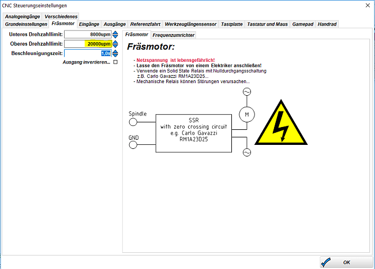Click up arrow for Oberes Drehzahllimit
This screenshot has width=375, height=269.
(115, 42)
